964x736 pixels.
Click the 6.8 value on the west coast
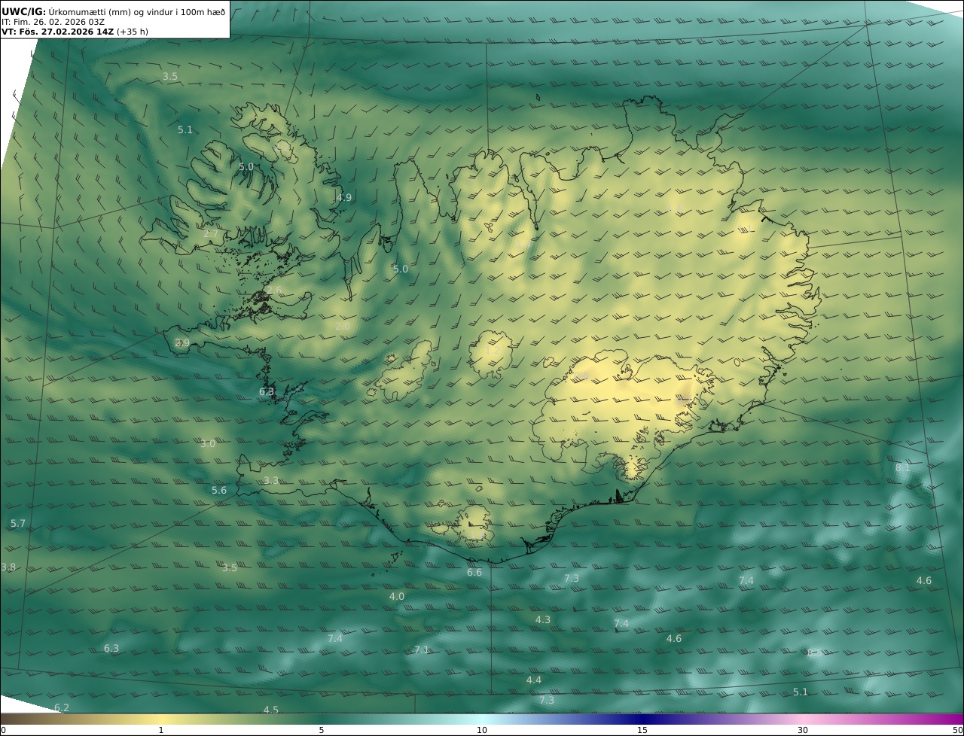pos(267,392)
